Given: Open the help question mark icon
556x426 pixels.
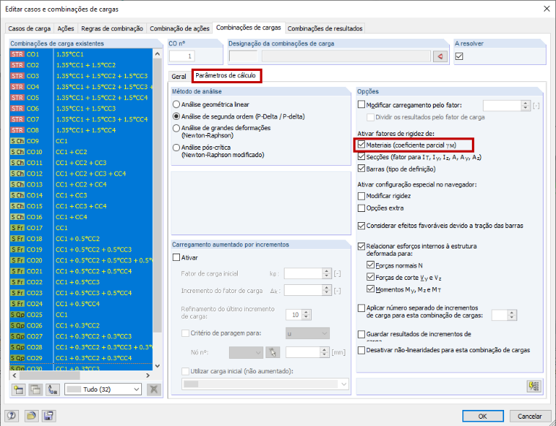Looking at the screenshot, I should coord(12,415).
